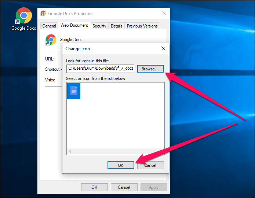Click the Chrome shortcut icon beside Google Docs name

tap(51, 40)
